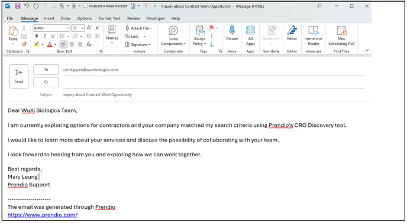Increase font size with grow icon

[x=89, y=28]
